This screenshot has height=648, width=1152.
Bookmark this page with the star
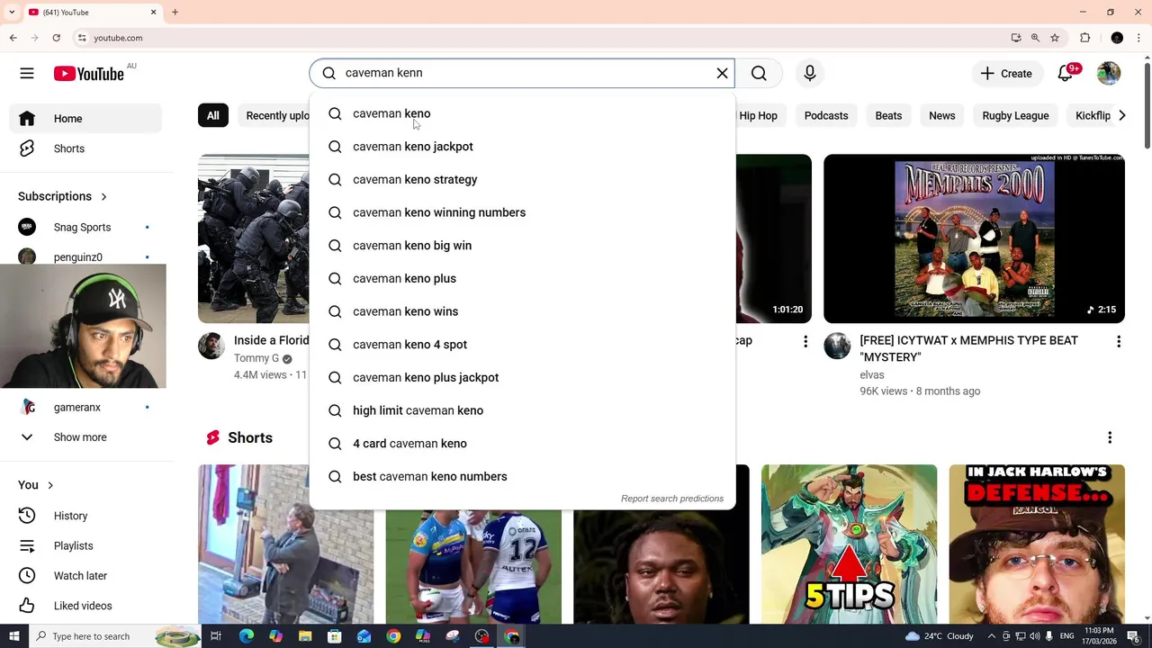click(x=1055, y=38)
